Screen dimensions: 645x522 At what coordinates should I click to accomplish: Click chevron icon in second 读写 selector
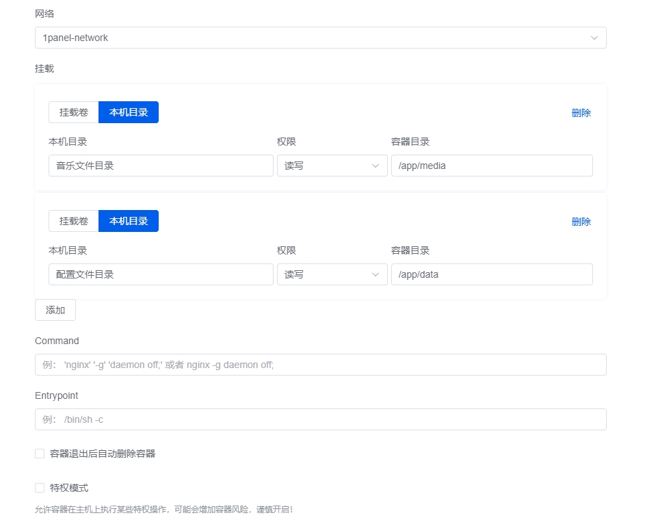375,274
